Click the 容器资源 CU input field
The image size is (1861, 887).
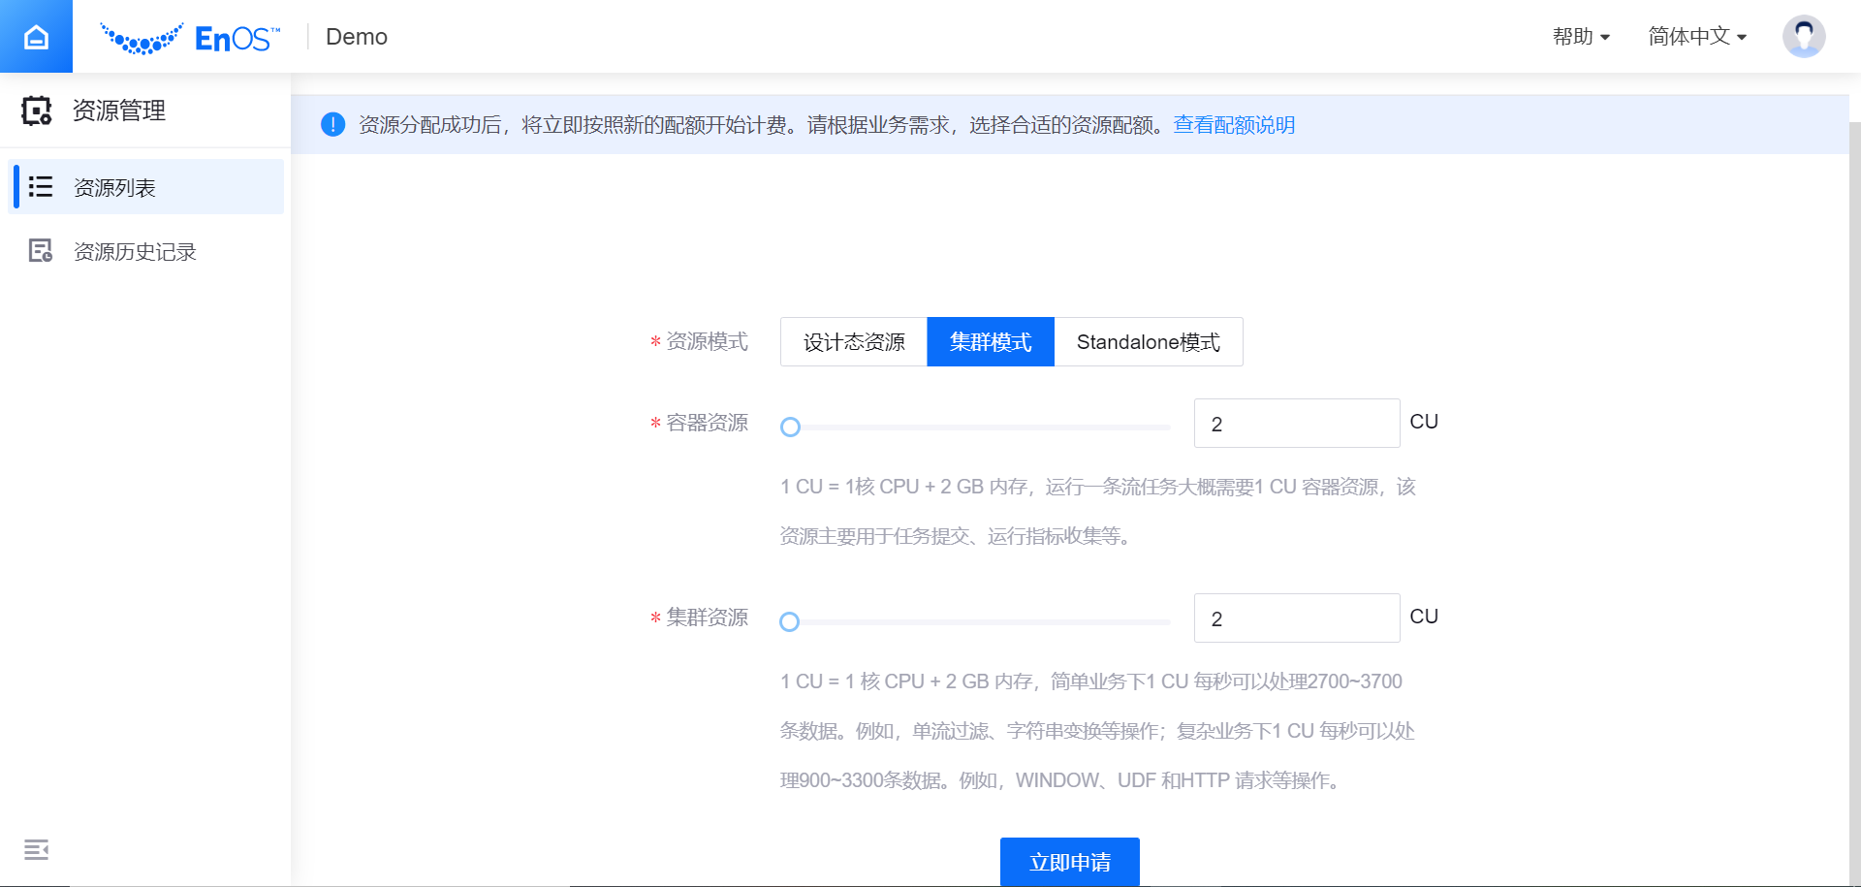(1297, 424)
